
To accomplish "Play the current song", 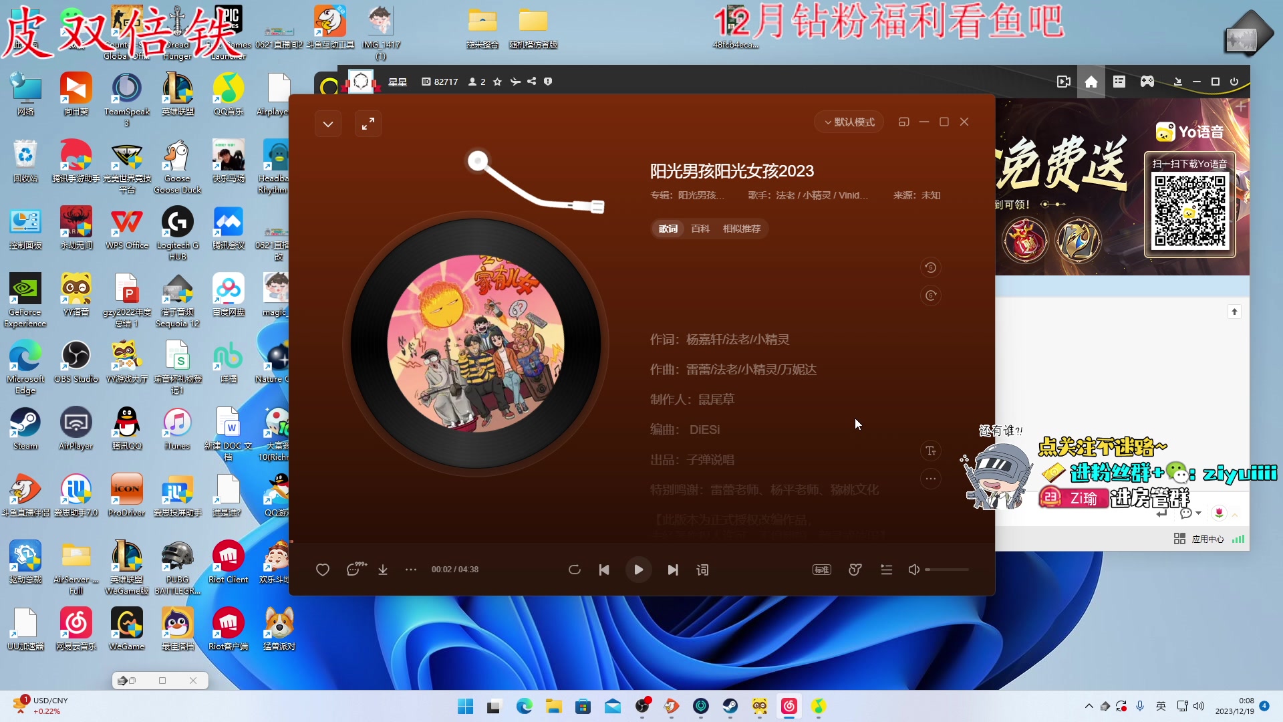I will (638, 570).
